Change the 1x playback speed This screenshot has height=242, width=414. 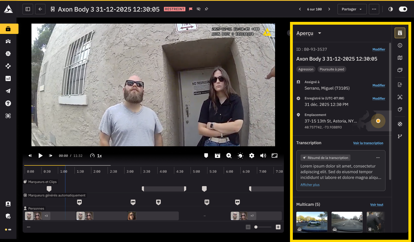pyautogui.click(x=99, y=156)
